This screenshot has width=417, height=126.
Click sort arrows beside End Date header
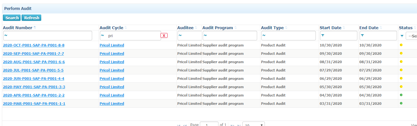pyautogui.click(x=381, y=28)
